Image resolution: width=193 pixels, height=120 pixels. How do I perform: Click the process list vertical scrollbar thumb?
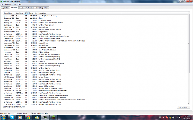click(x=189, y=43)
